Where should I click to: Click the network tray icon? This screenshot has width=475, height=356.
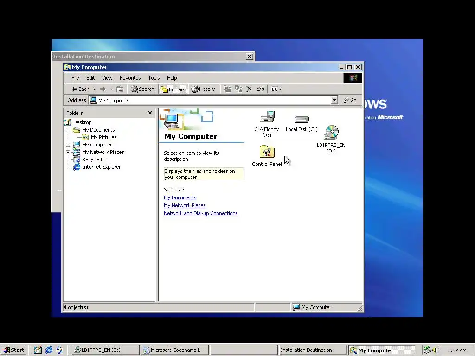click(427, 350)
